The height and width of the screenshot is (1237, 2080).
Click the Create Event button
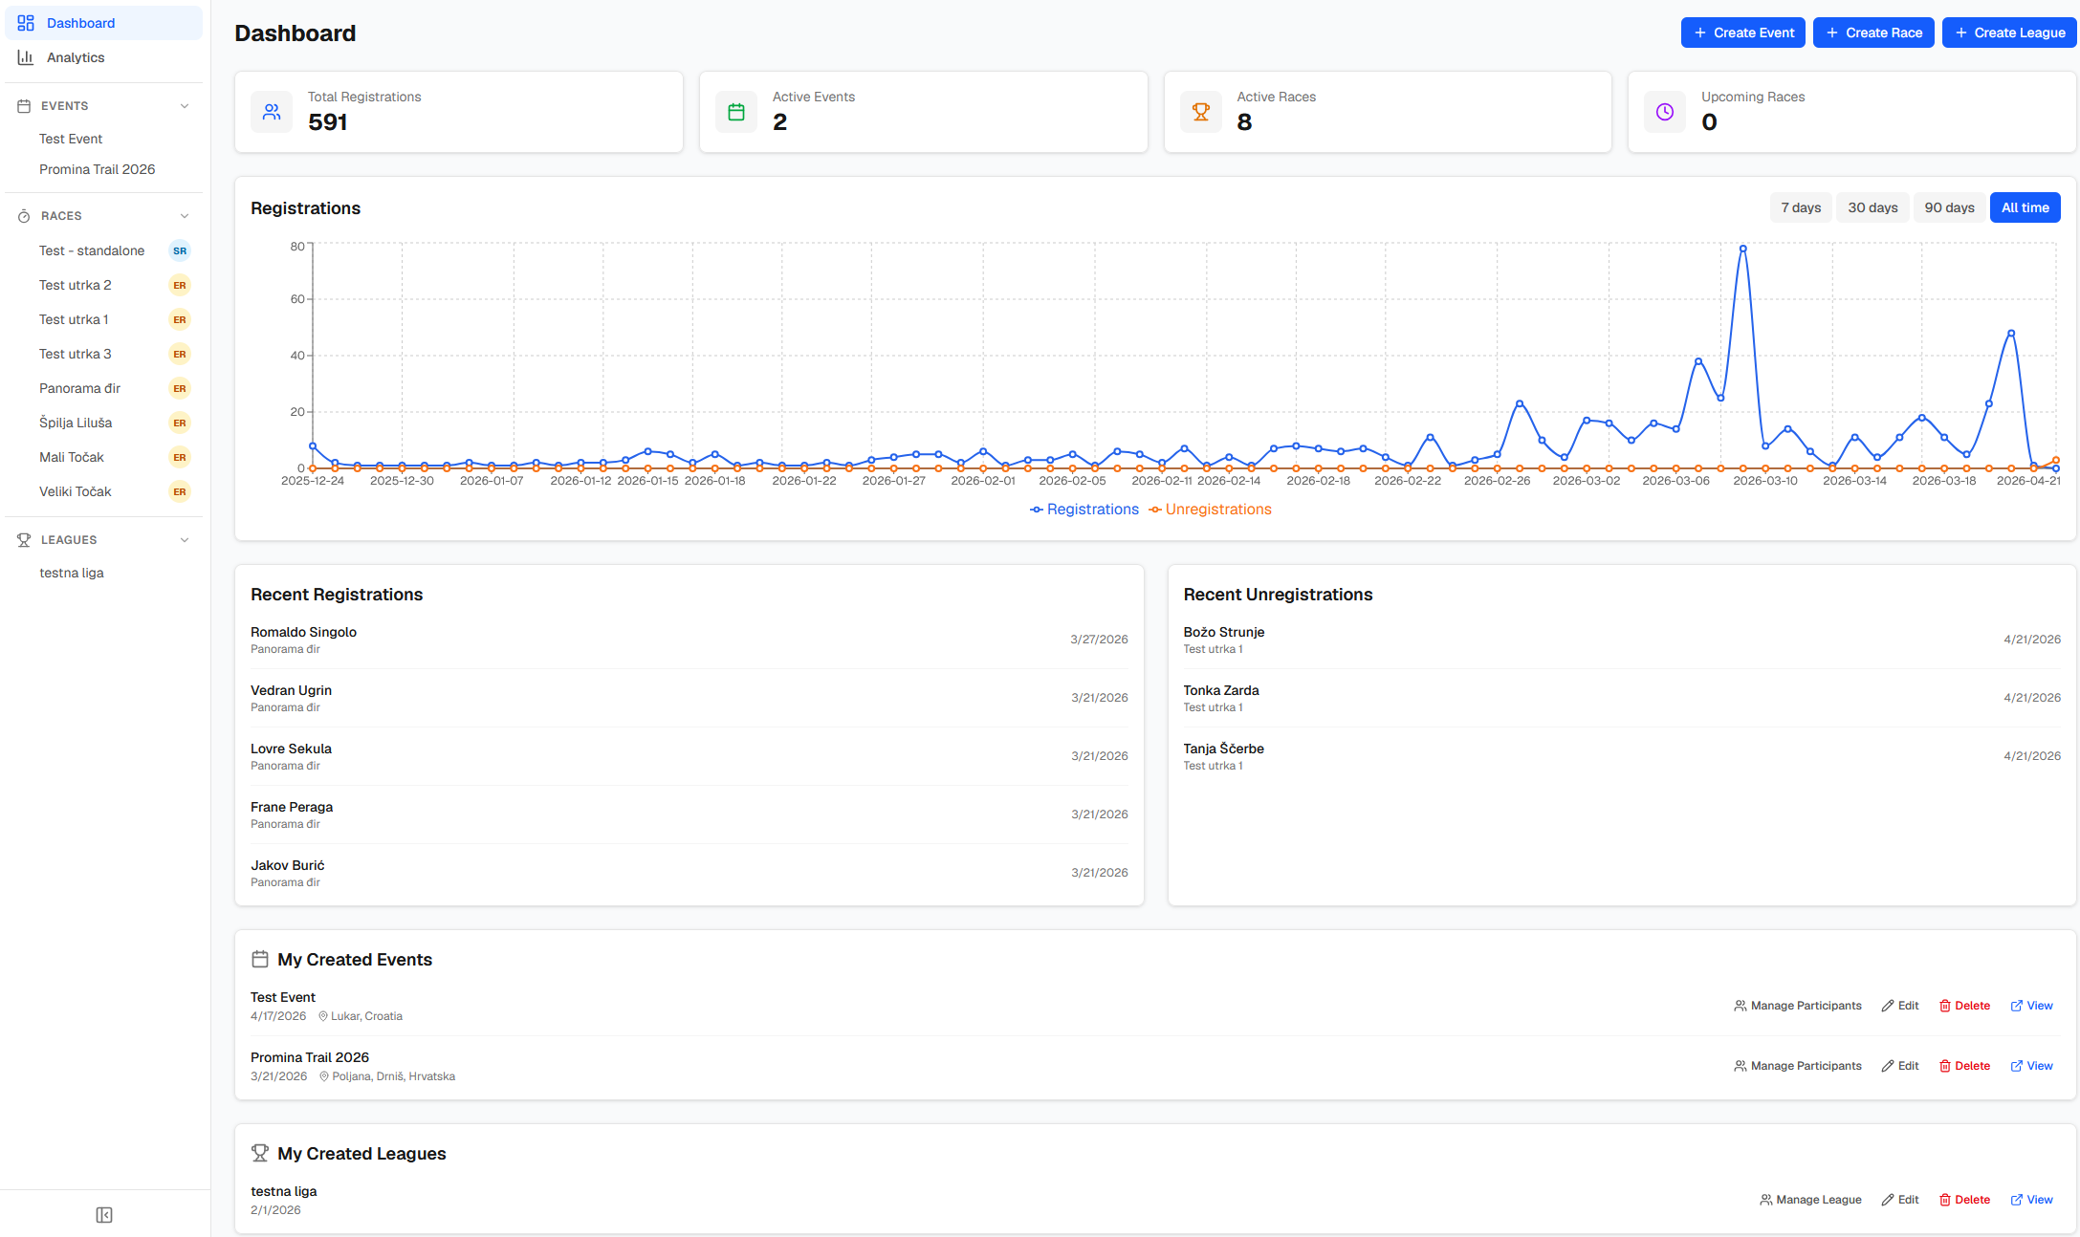pyautogui.click(x=1743, y=33)
